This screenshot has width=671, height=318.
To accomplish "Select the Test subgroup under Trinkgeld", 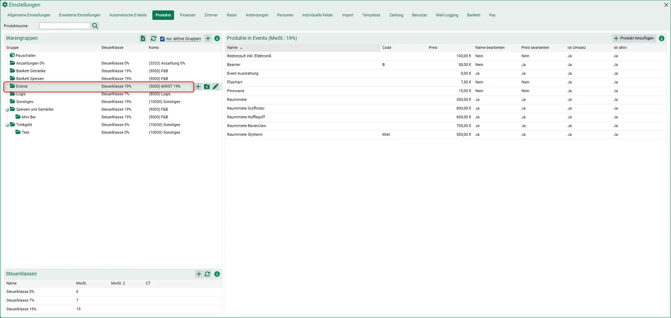I will click(x=113, y=132).
